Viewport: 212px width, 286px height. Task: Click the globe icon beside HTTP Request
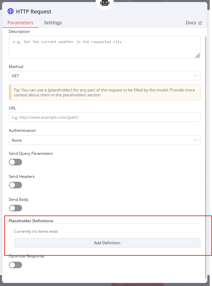point(11,11)
